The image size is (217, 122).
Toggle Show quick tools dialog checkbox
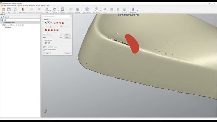pyautogui.click(x=44, y=47)
